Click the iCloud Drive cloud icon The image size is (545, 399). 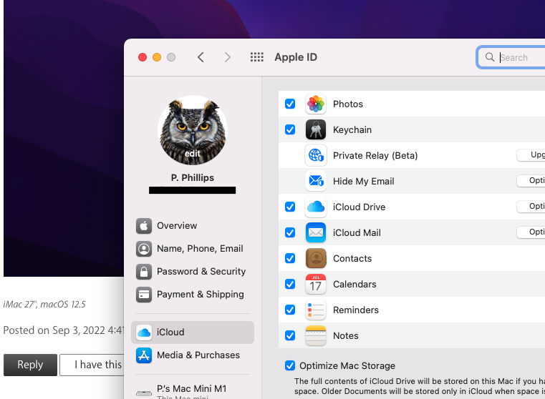[316, 207]
